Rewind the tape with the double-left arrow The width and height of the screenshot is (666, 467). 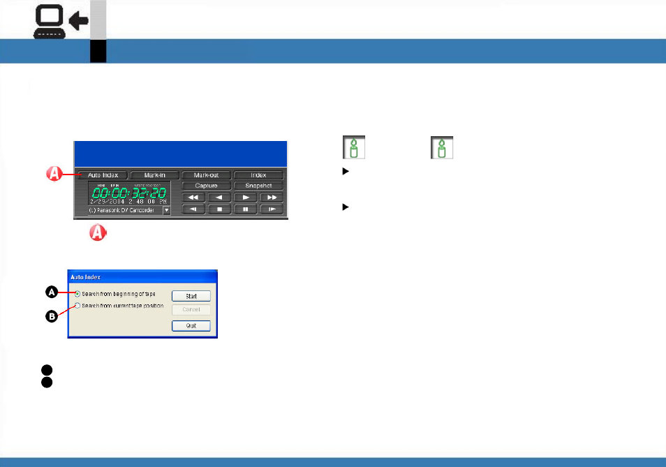(x=193, y=198)
